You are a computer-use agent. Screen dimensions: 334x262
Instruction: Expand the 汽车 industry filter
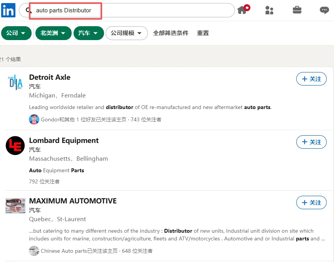pyautogui.click(x=89, y=33)
